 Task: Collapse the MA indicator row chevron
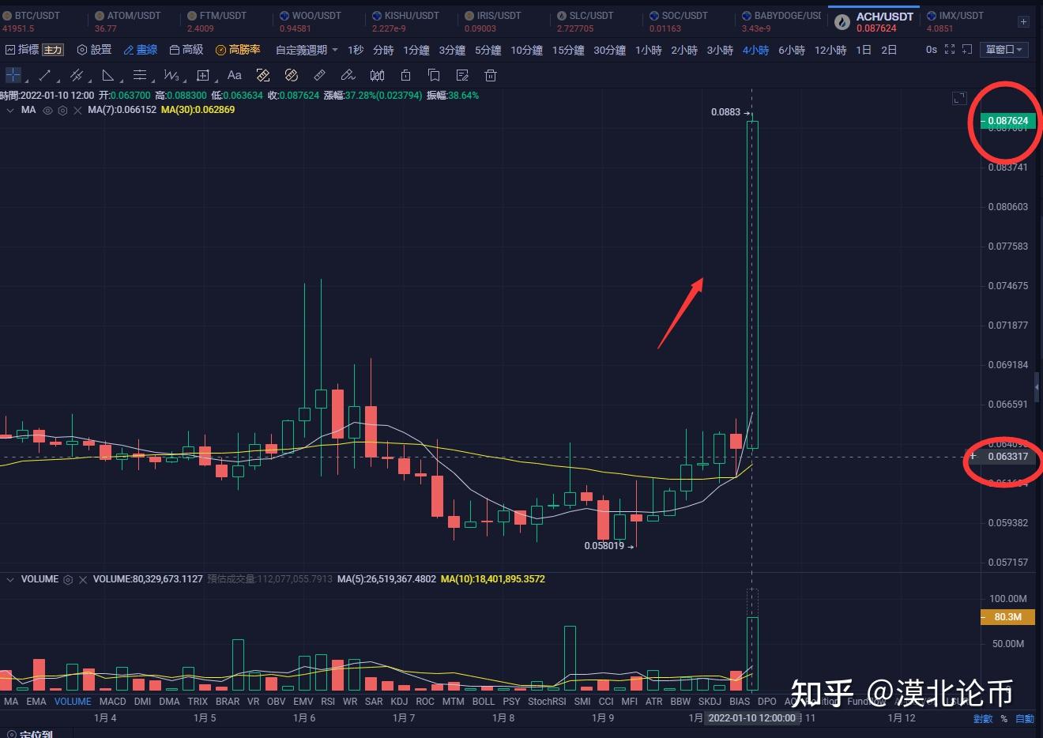coord(11,110)
